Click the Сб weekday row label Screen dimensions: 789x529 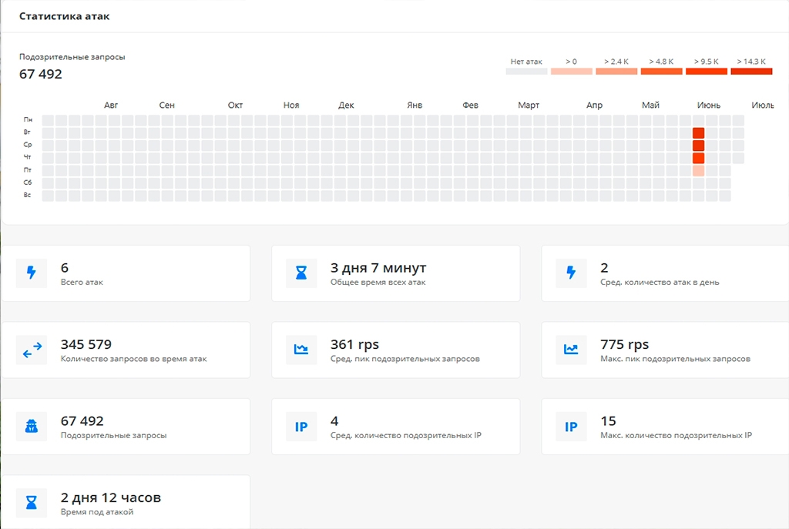(x=28, y=182)
